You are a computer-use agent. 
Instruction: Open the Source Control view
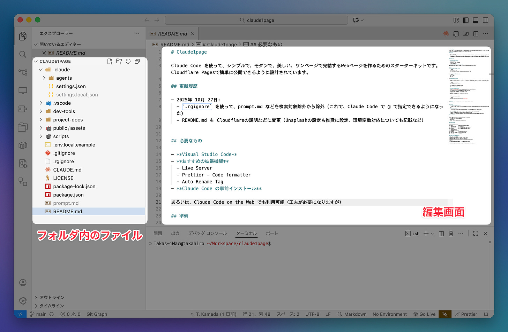coord(23,72)
